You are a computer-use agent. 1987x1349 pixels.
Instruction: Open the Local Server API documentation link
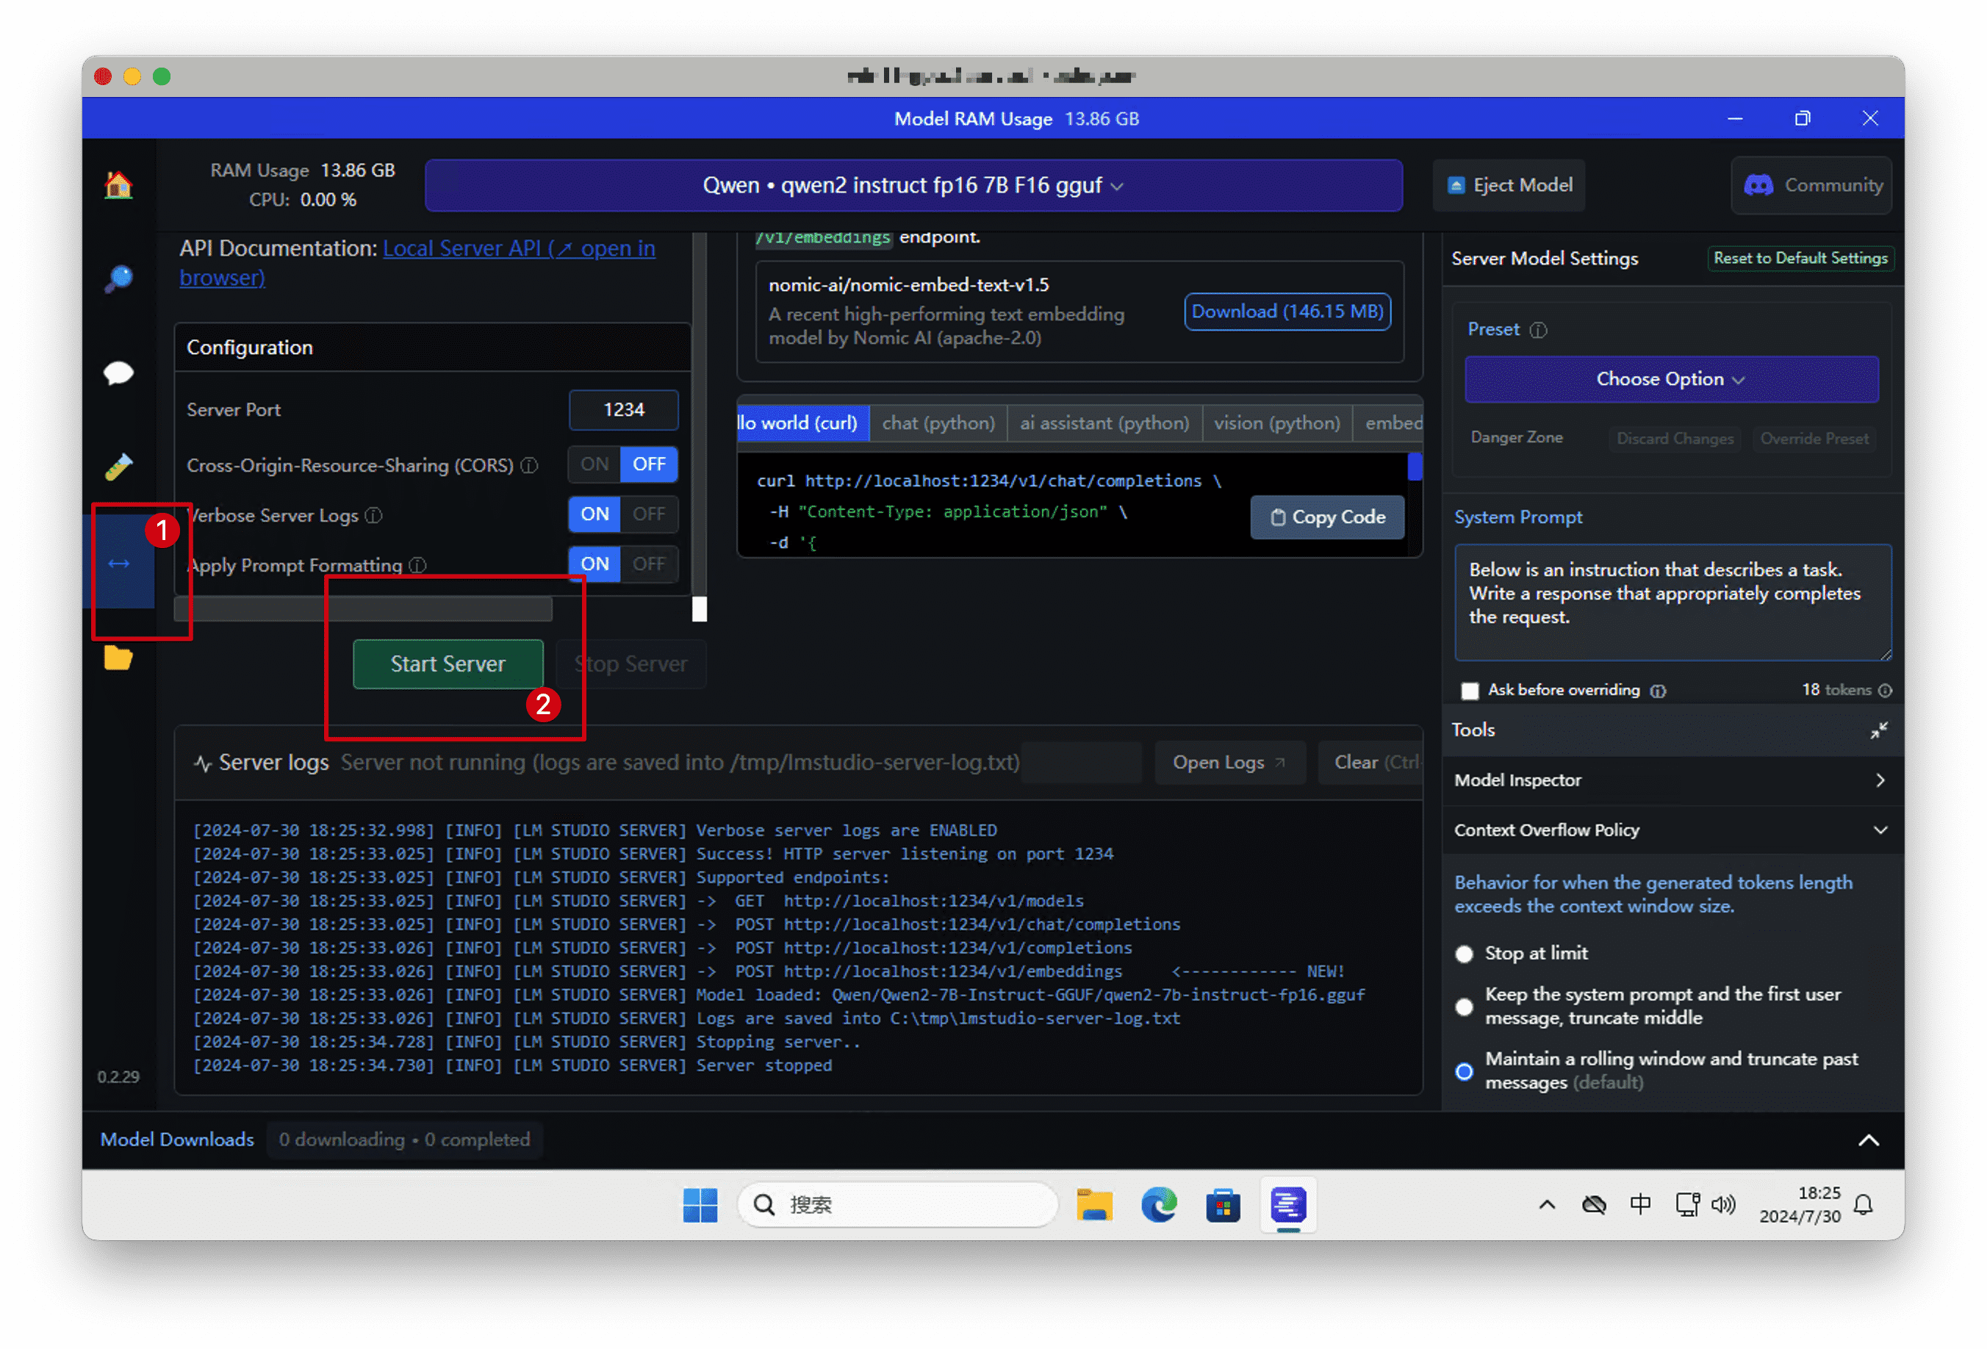(417, 262)
